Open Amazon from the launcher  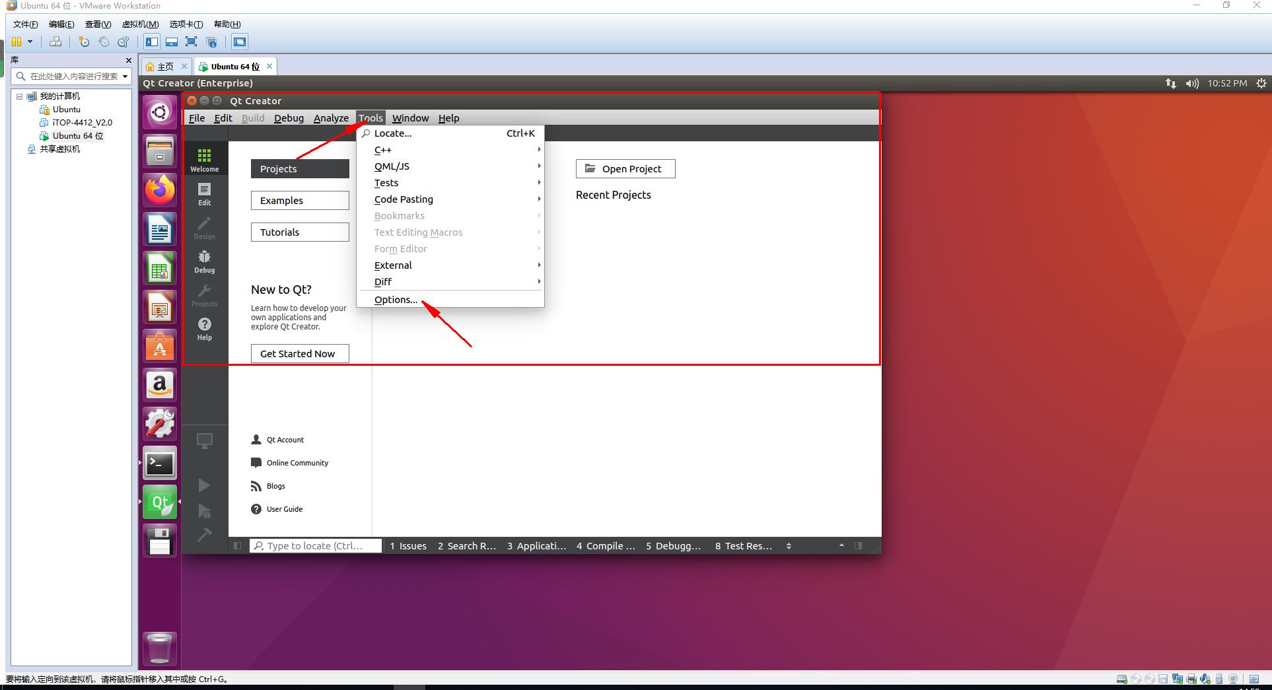coord(160,385)
